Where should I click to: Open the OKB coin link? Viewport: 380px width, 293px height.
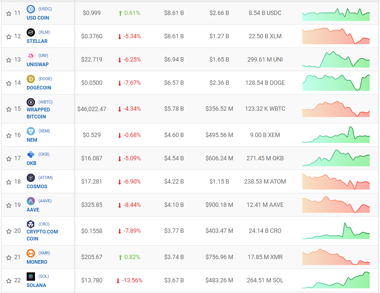pos(32,163)
